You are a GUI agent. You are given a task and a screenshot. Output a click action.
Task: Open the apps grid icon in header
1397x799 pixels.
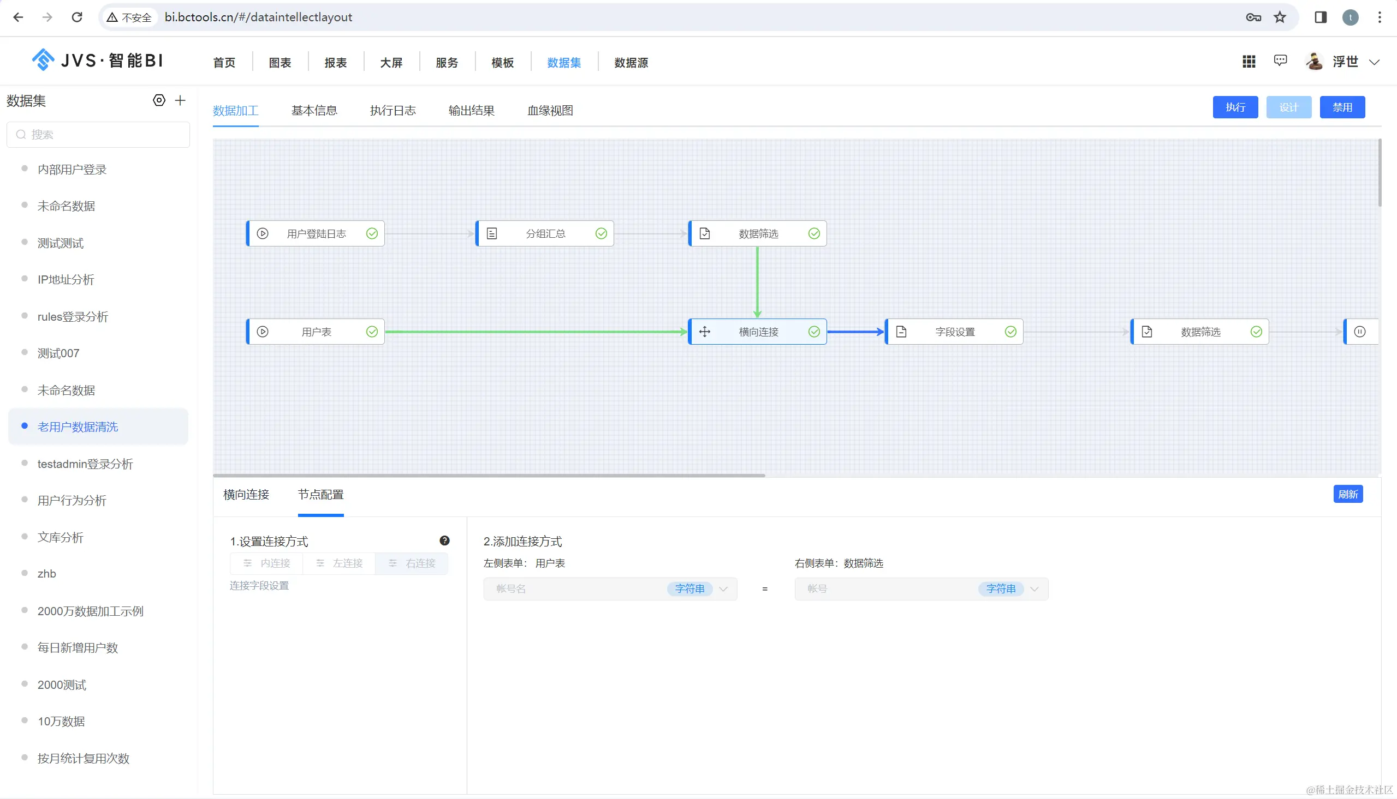pos(1249,62)
